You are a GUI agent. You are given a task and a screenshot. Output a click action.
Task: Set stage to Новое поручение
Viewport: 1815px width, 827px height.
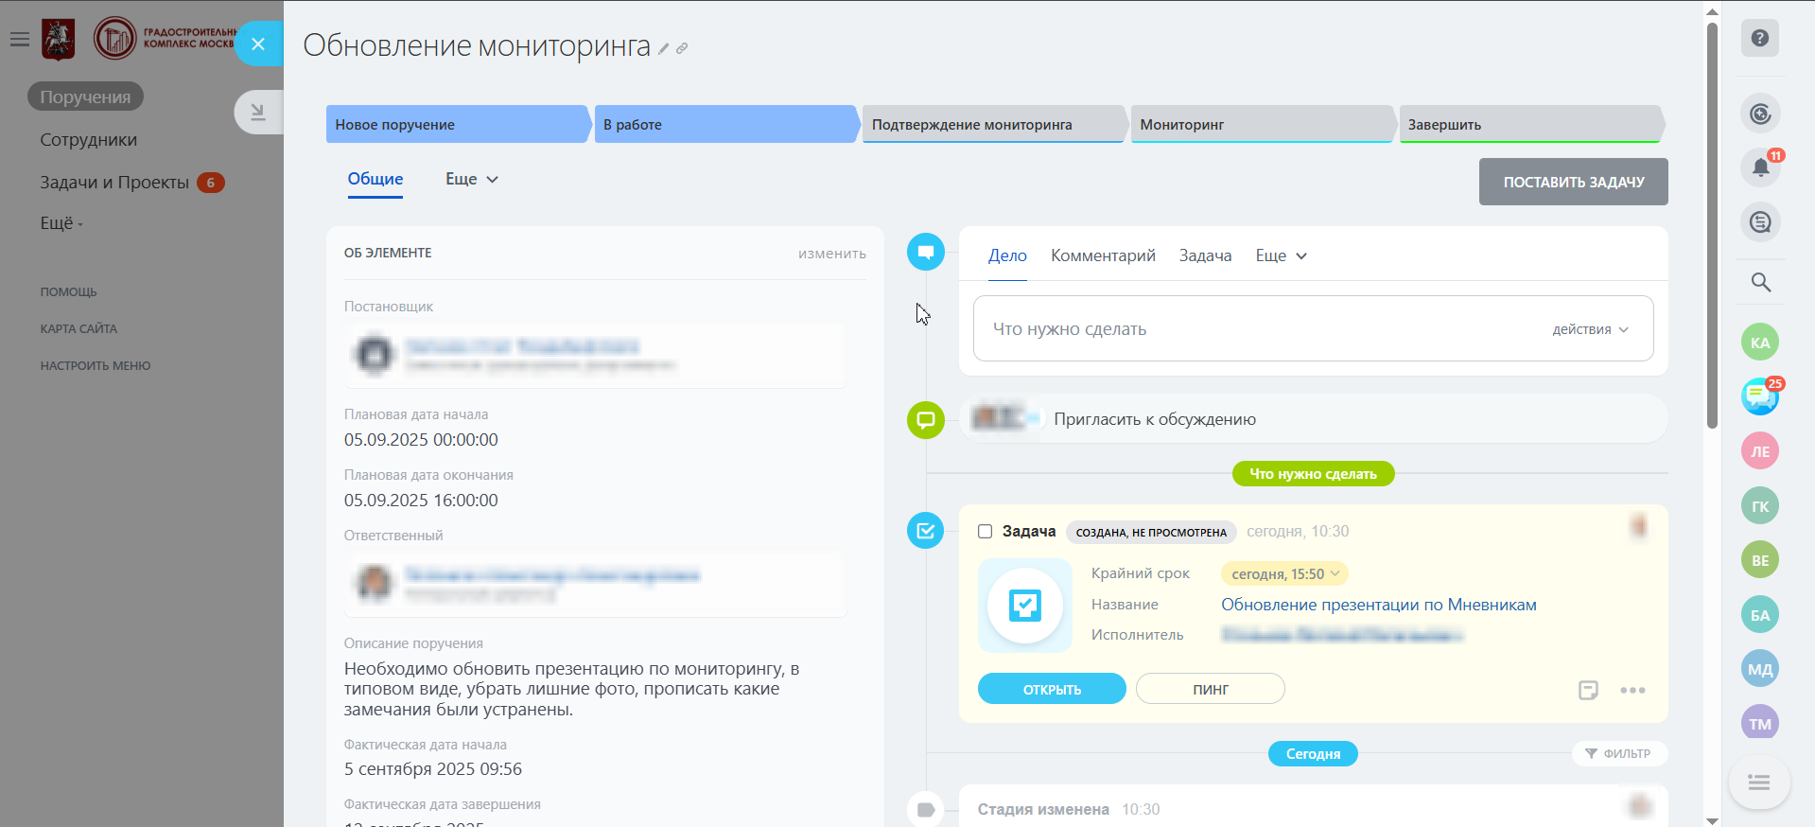(459, 124)
